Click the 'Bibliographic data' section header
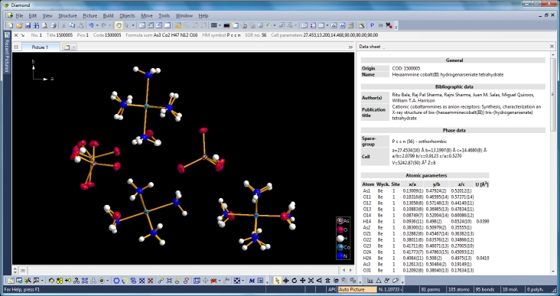The width and height of the screenshot is (560, 296). tap(453, 86)
